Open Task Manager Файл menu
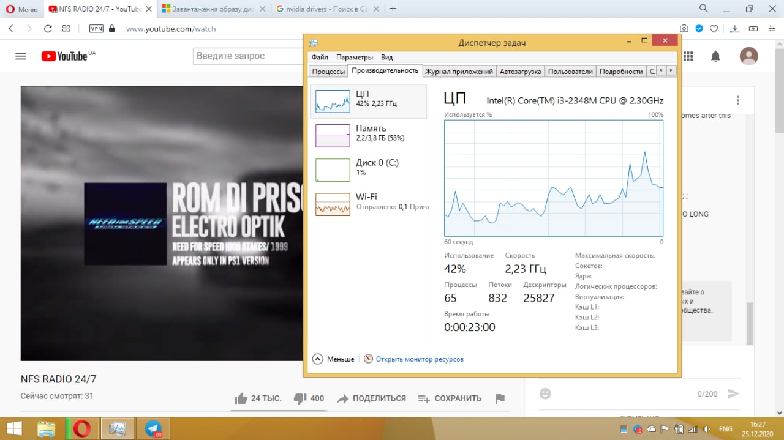This screenshot has width=784, height=440. 320,57
